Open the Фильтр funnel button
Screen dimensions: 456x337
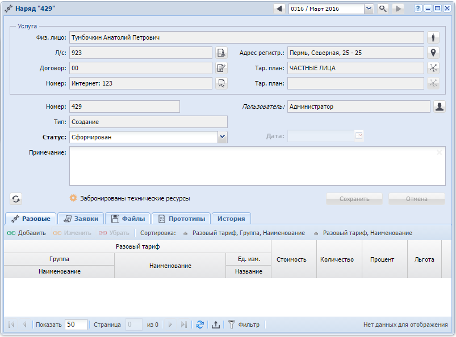[244, 325]
